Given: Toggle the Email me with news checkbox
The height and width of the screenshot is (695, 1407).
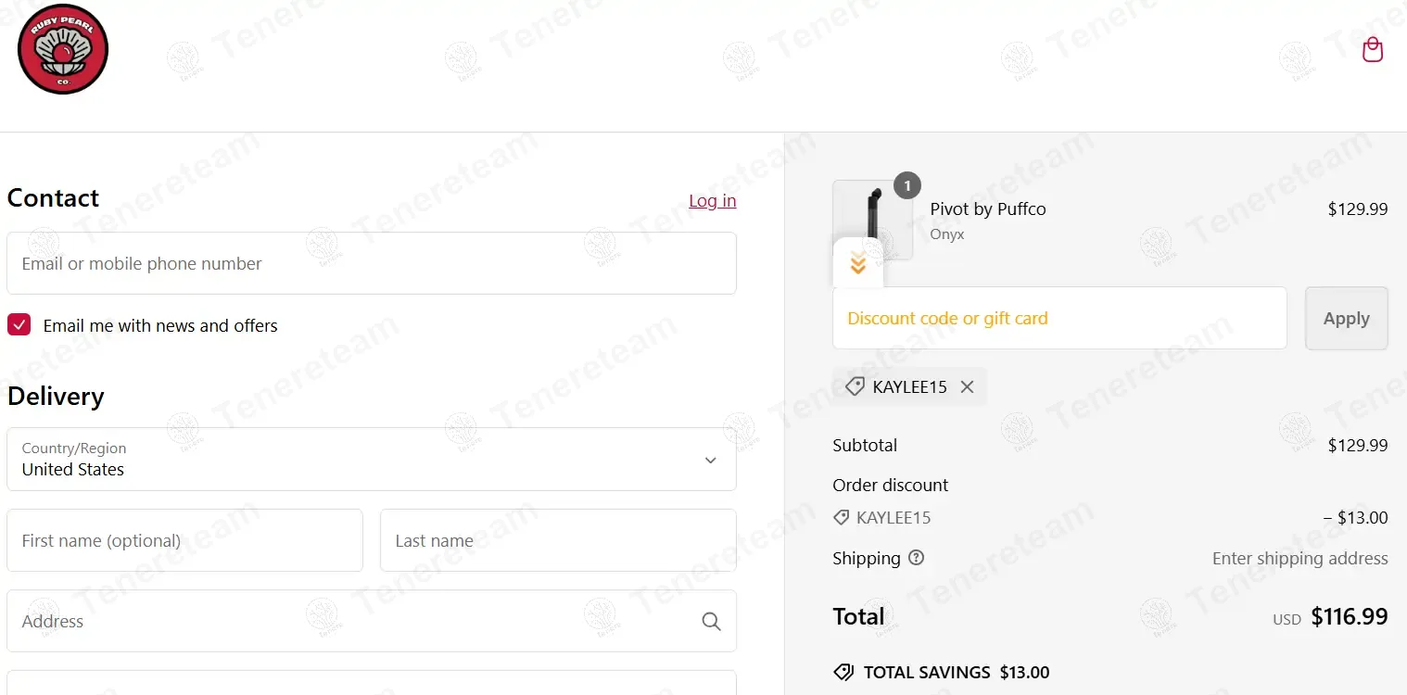Looking at the screenshot, I should [x=19, y=325].
